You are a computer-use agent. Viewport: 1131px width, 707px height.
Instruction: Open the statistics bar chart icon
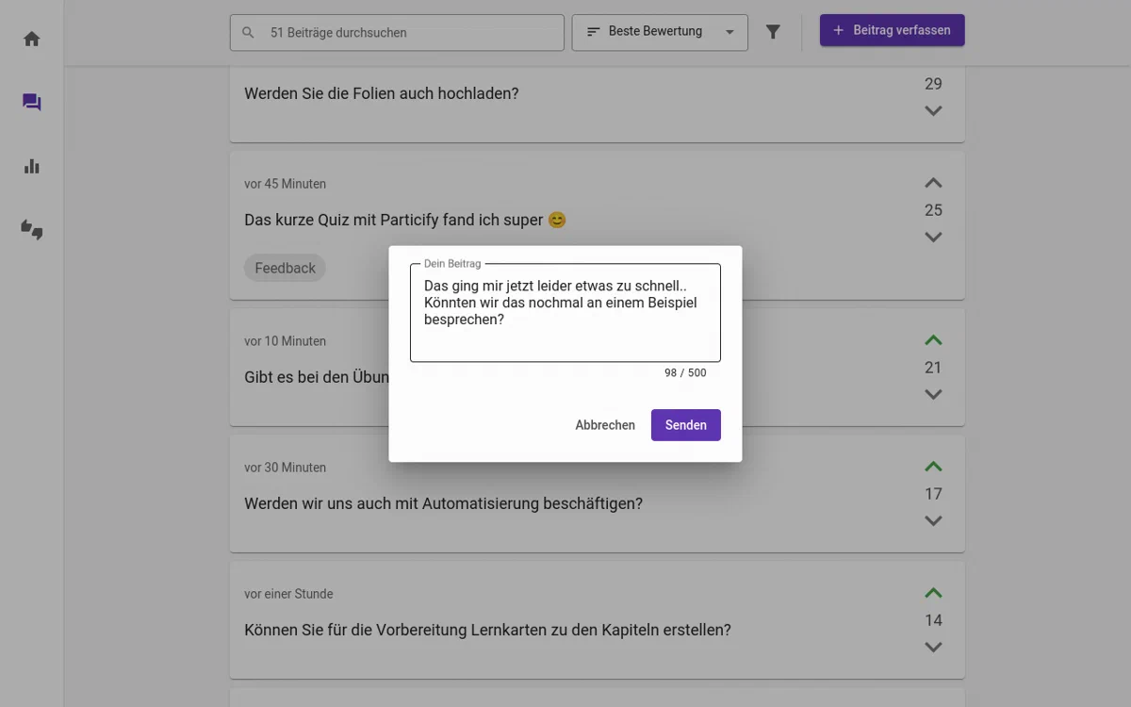pyautogui.click(x=32, y=167)
